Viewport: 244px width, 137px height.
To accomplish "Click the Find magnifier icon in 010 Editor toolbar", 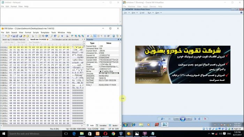I will click(x=52, y=36).
